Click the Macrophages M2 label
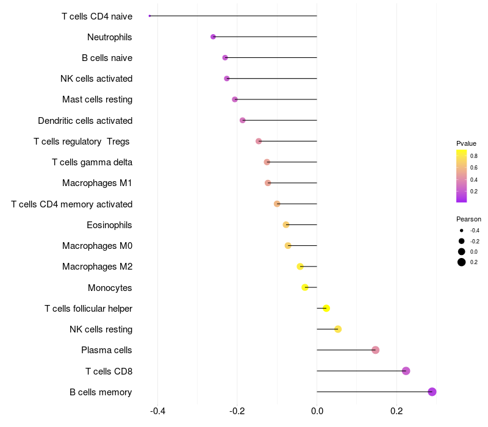488x427 pixels. click(x=97, y=267)
